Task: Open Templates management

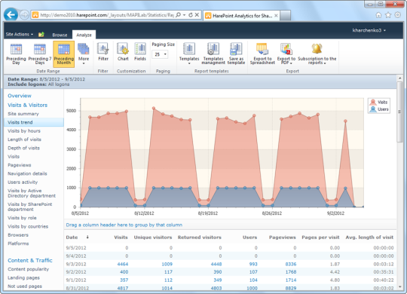Action: (x=213, y=54)
